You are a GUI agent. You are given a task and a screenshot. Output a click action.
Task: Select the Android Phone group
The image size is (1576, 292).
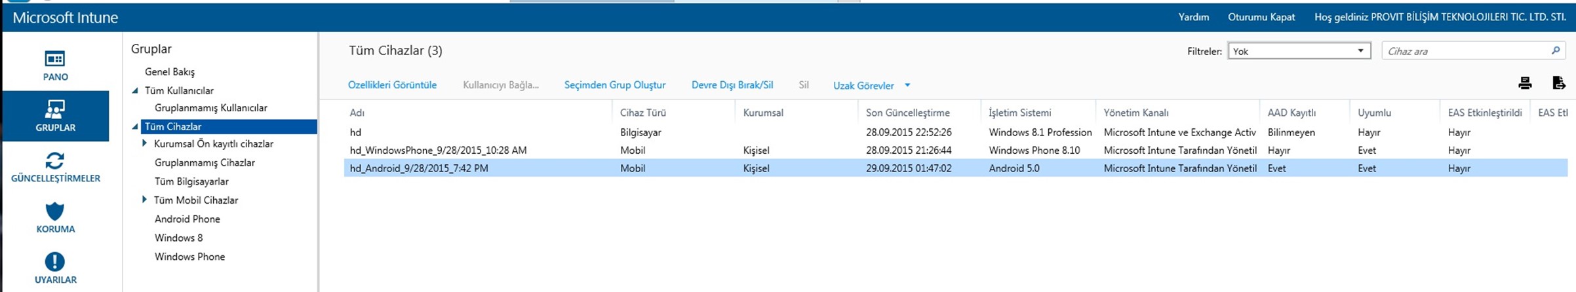click(x=187, y=219)
